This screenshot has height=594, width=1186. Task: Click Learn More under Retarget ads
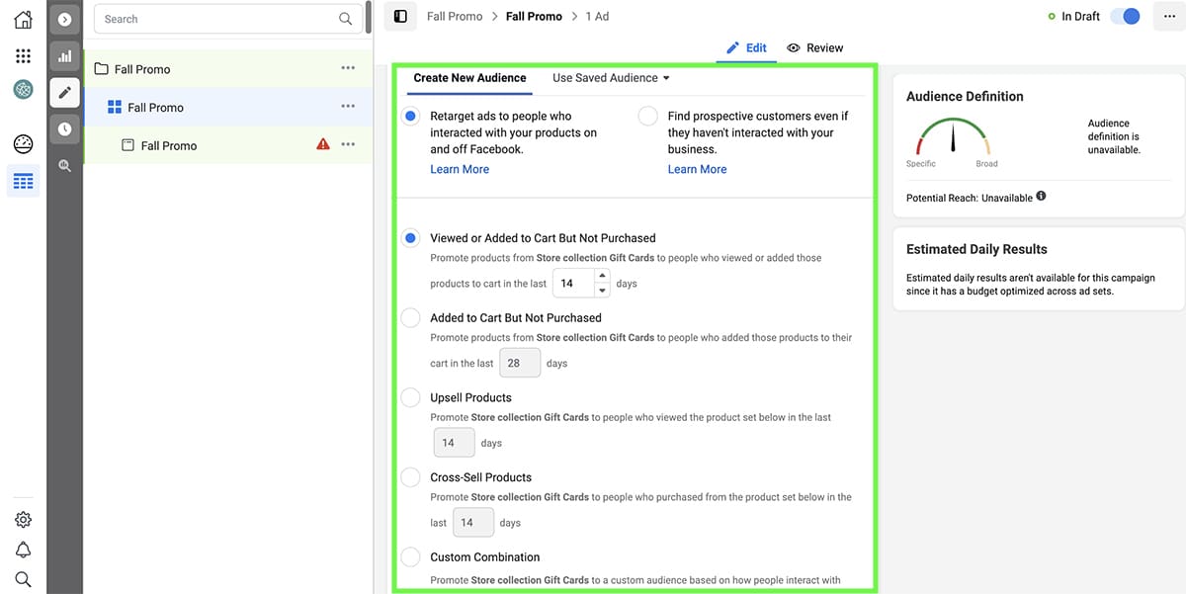[460, 169]
